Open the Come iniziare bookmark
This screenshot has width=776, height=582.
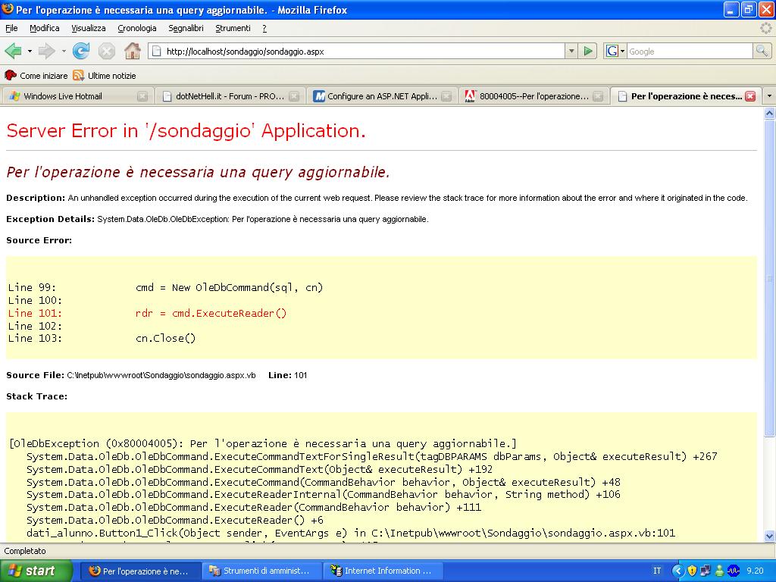pyautogui.click(x=36, y=76)
